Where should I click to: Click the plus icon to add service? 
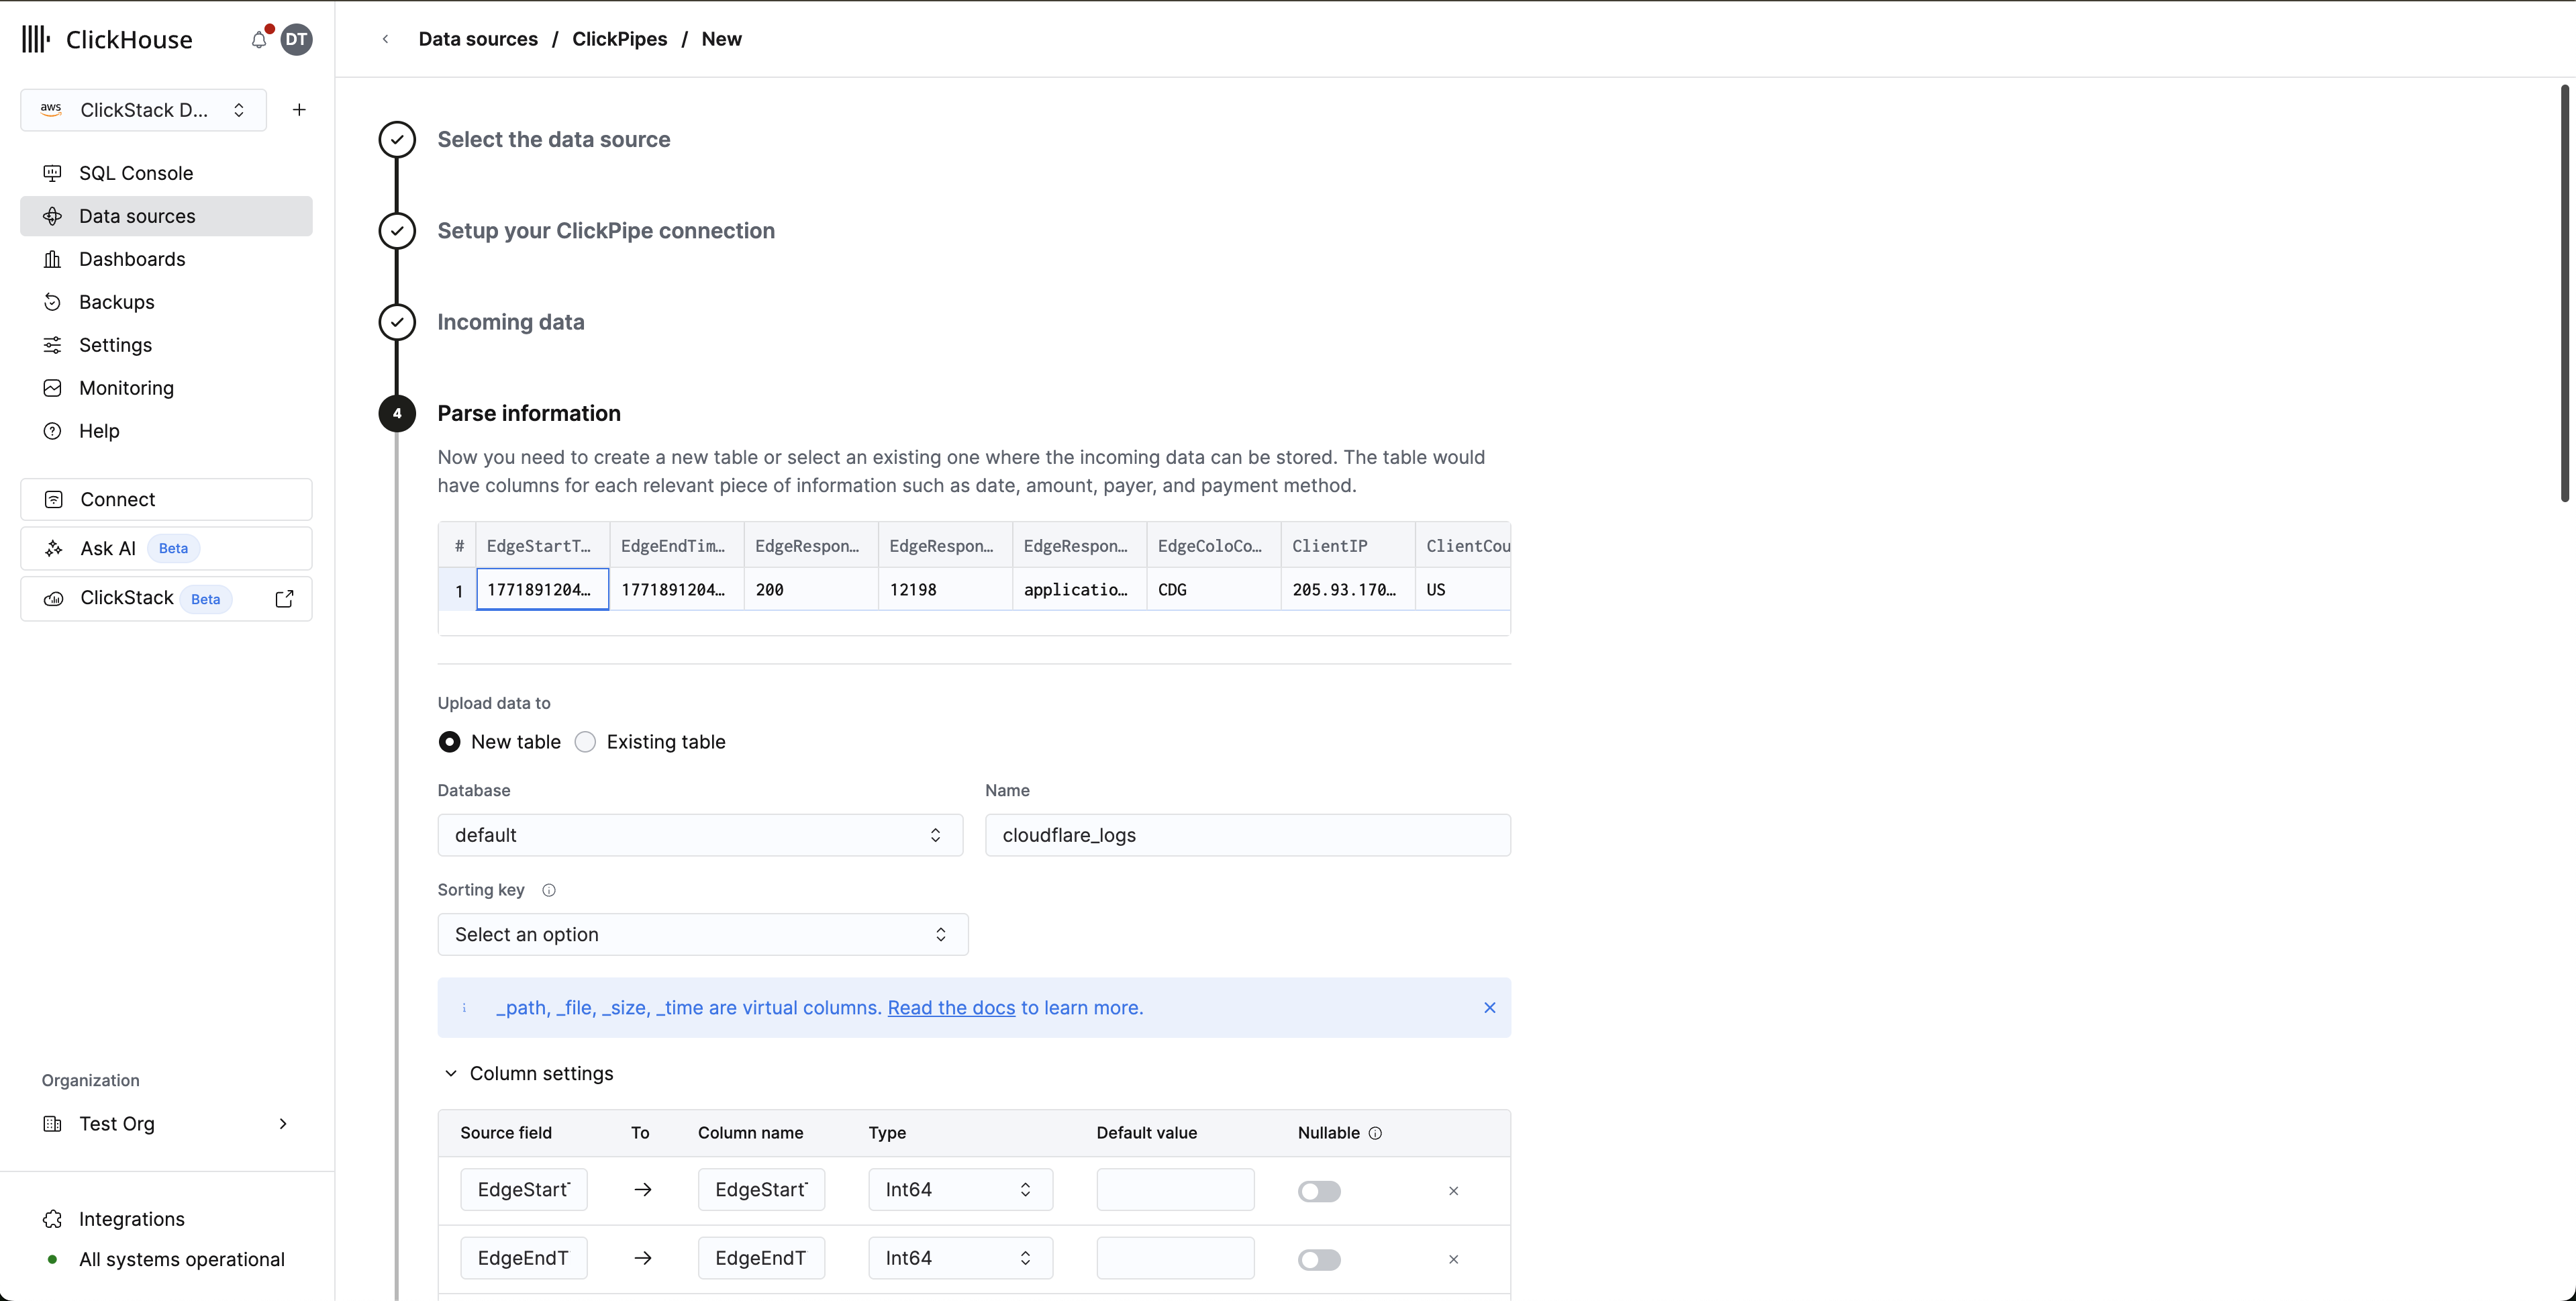299,110
